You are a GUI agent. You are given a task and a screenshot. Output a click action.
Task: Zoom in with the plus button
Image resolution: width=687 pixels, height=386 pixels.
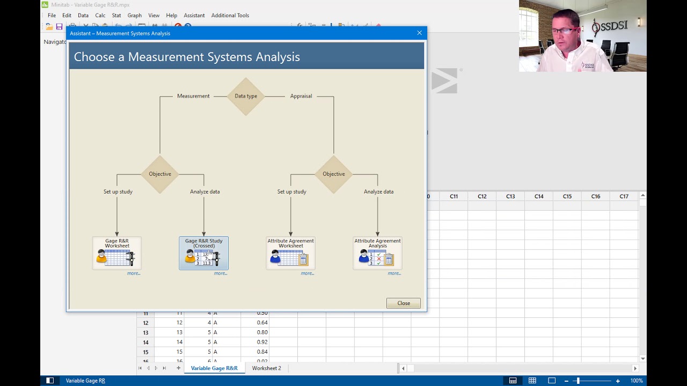point(618,381)
